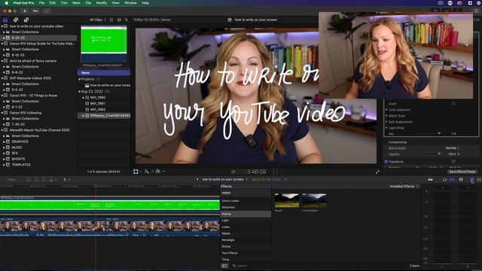The height and width of the screenshot is (271, 482).
Task: Open the Modify menu
Action: (102, 3)
